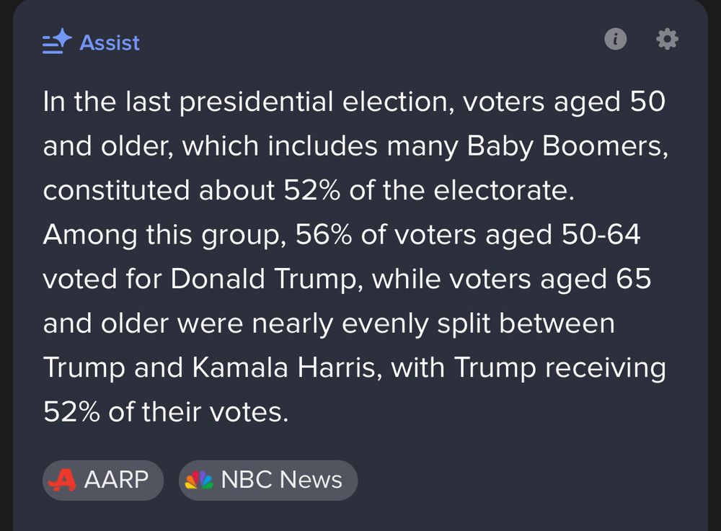
Task: Select the Assist label text
Action: (110, 43)
